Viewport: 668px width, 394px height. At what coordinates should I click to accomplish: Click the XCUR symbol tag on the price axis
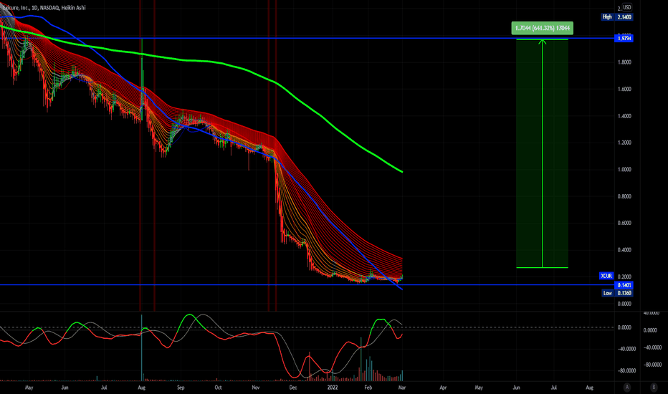(x=606, y=276)
